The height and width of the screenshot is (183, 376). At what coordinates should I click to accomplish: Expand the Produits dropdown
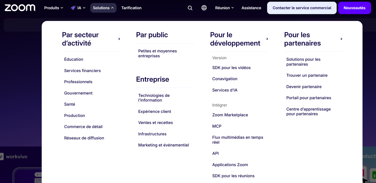click(x=54, y=8)
